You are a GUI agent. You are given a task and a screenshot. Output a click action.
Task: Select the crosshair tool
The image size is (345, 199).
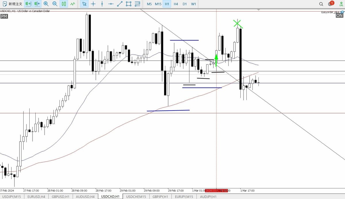pyautogui.click(x=93, y=4)
